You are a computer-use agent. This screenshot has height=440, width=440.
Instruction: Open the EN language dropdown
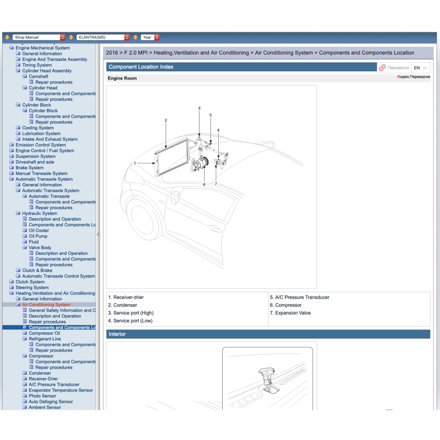(x=420, y=67)
